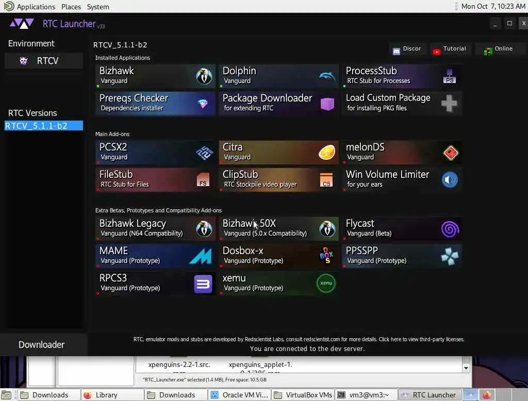Click the Flycast purple spiral icon

click(x=450, y=229)
